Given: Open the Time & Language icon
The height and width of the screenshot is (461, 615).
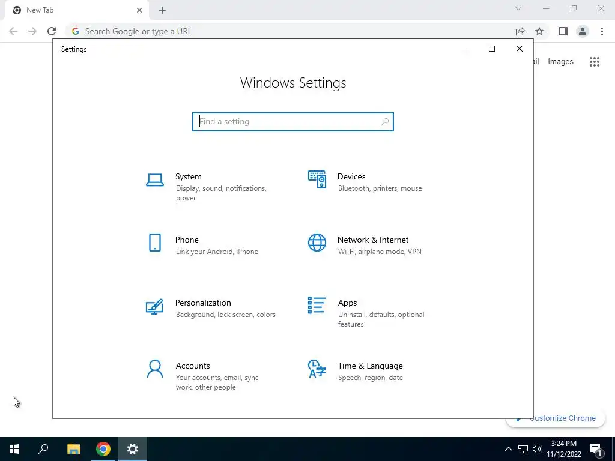Looking at the screenshot, I should click(x=317, y=369).
